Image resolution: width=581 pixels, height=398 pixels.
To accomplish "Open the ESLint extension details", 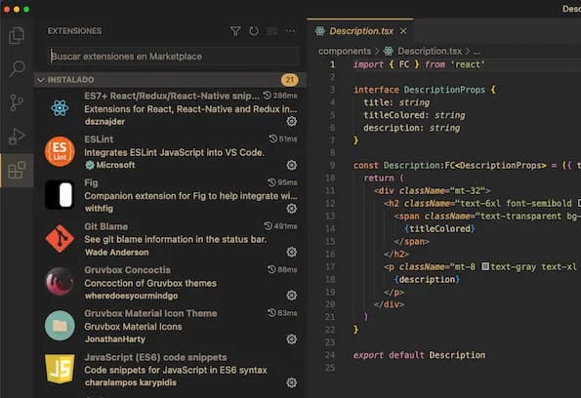I will click(99, 139).
